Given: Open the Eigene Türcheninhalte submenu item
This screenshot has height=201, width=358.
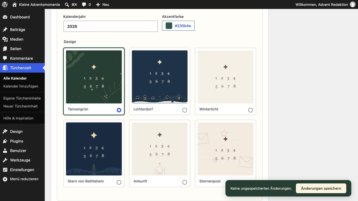Looking at the screenshot, I should tap(22, 98).
